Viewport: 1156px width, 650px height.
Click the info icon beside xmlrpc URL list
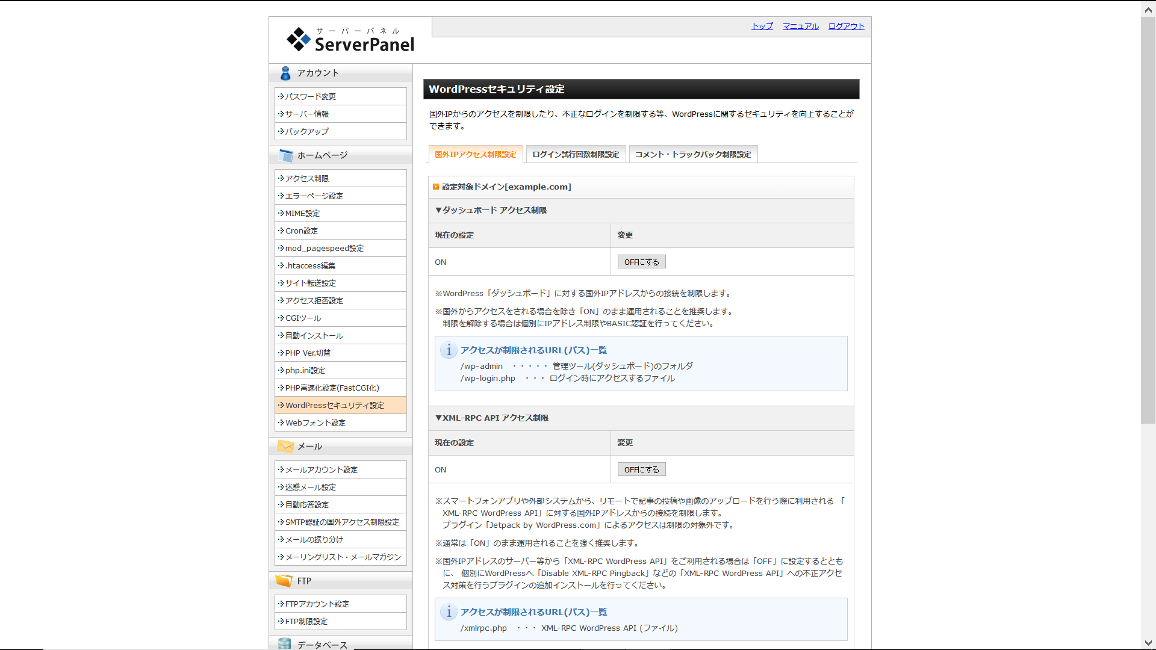pyautogui.click(x=449, y=611)
